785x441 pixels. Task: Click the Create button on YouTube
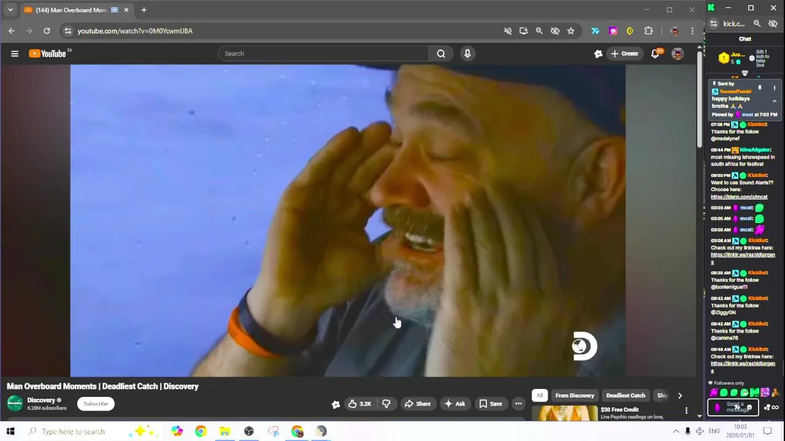point(624,54)
